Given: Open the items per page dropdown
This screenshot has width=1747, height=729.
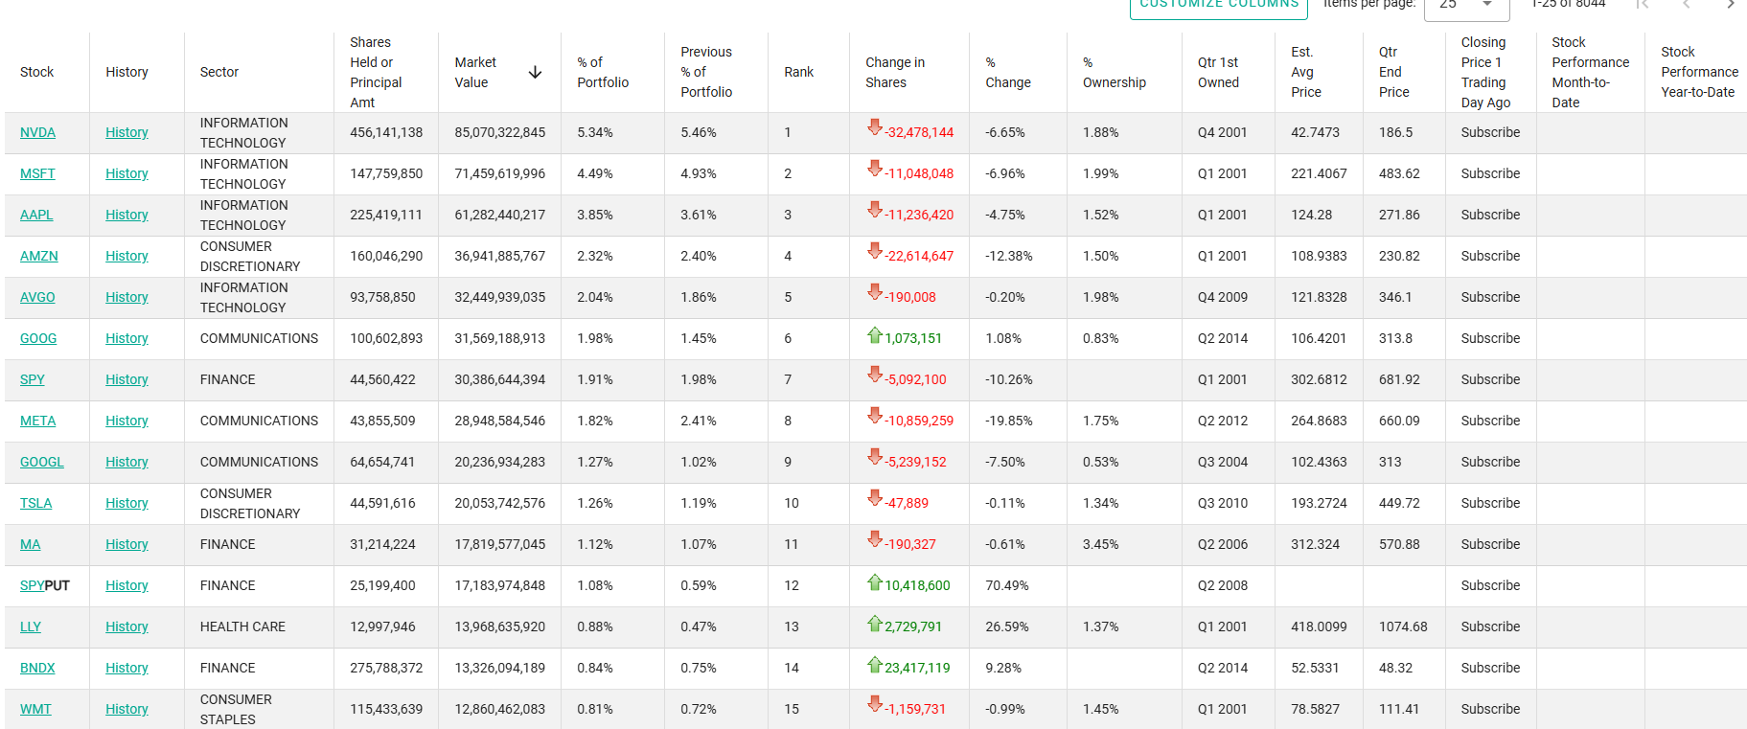Looking at the screenshot, I should click(x=1466, y=6).
